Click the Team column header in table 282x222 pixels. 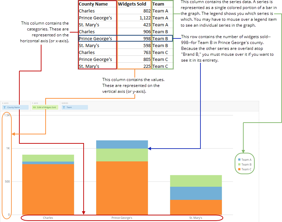coord(159,4)
